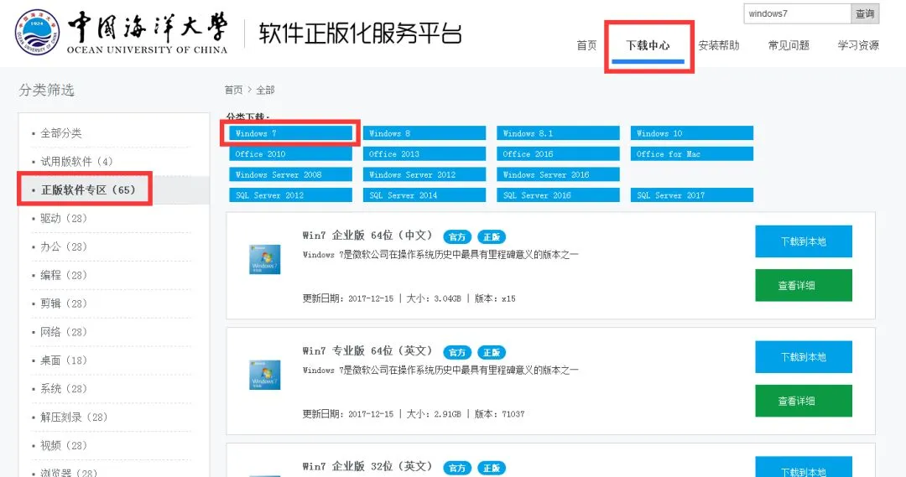Open 常见问题 navigation item
The image size is (906, 477).
[789, 45]
